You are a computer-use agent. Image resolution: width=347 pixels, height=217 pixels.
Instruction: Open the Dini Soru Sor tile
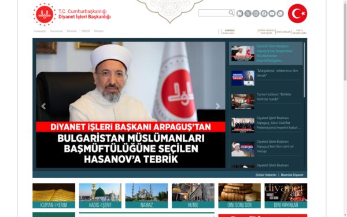point(239,196)
